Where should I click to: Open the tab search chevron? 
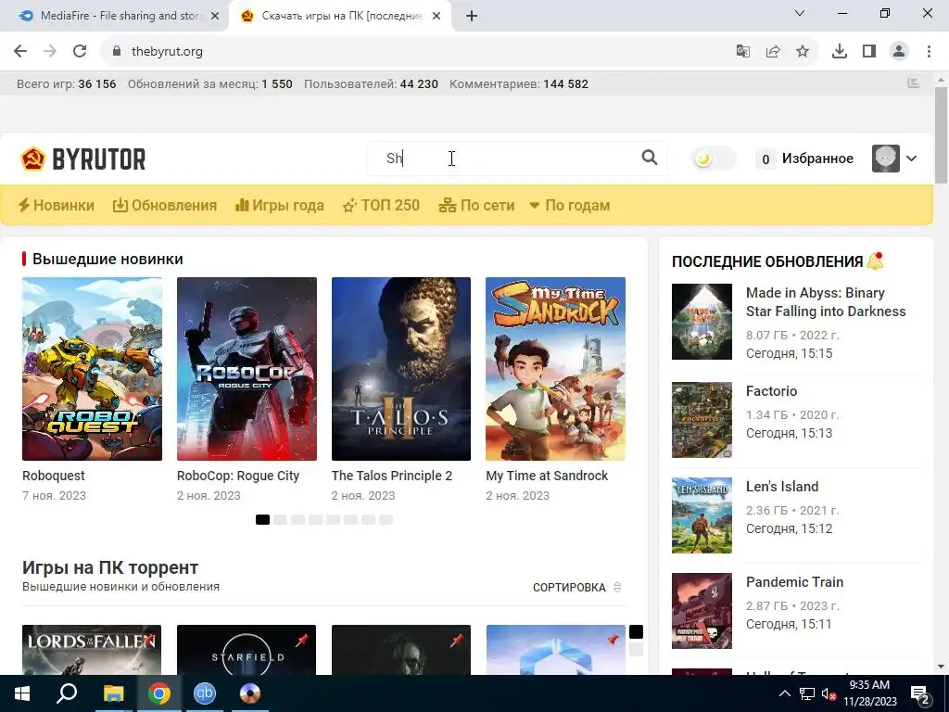800,13
